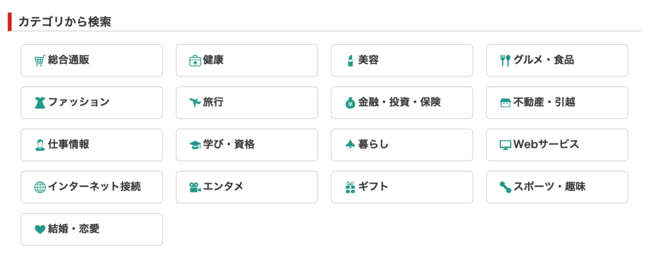This screenshot has width=660, height=265.
Task: Click the shopping cart icon for 総合通販
Action: pyautogui.click(x=39, y=60)
